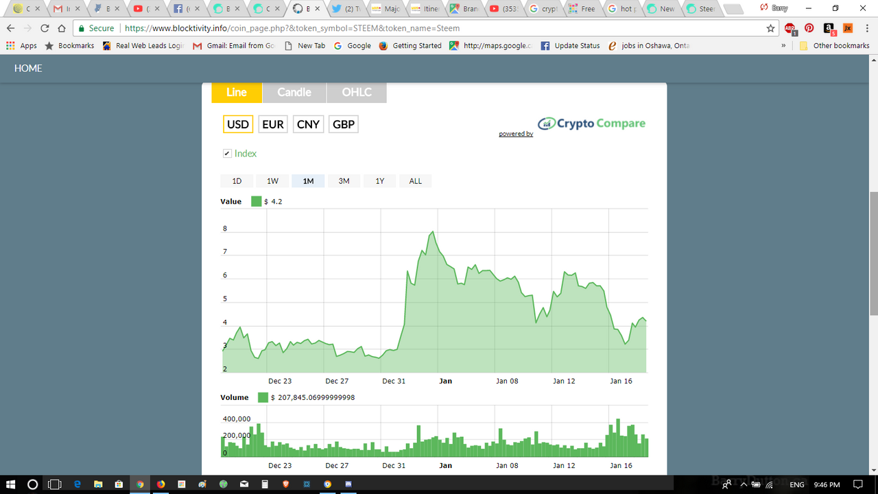This screenshot has width=878, height=494.
Task: Open the 9:46 PM clock
Action: pyautogui.click(x=826, y=484)
